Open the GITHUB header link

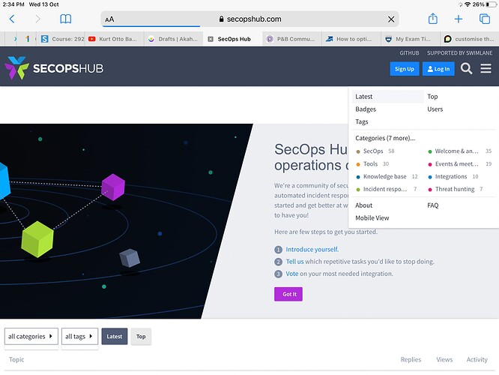coord(409,53)
